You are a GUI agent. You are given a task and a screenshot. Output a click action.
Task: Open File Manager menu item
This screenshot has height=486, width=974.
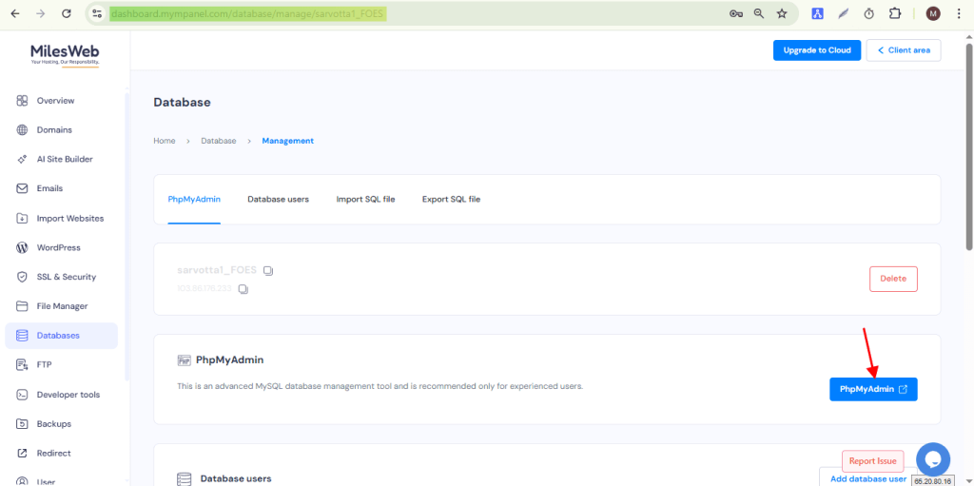[x=62, y=305]
